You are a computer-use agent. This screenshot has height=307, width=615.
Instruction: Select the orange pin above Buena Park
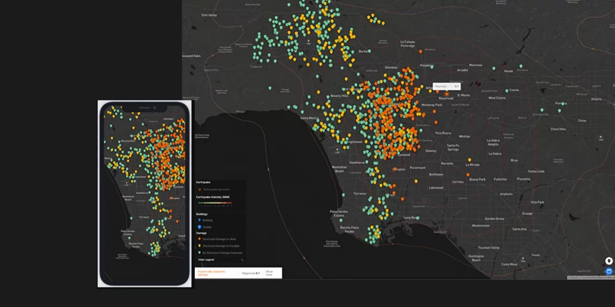[468, 175]
